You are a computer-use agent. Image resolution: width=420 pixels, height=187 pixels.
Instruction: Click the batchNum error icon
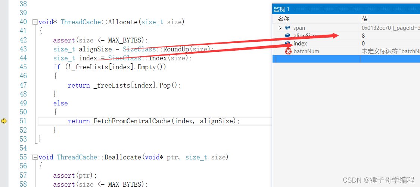tap(288, 51)
